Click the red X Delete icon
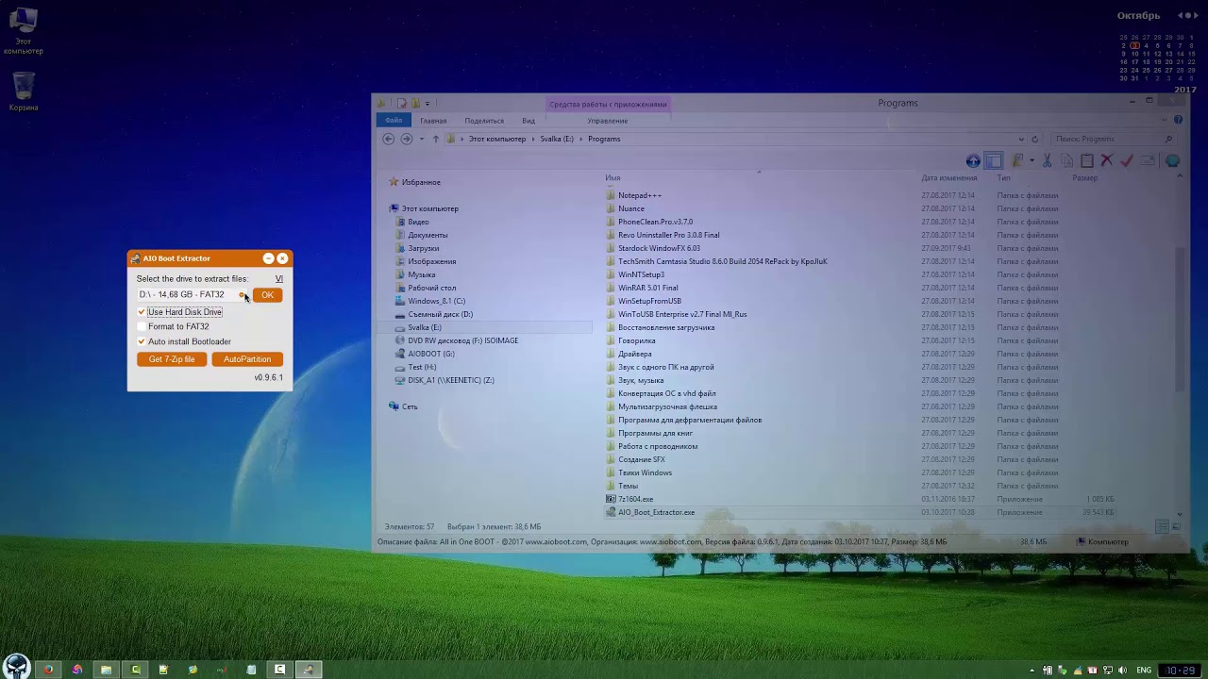 (x=1107, y=161)
